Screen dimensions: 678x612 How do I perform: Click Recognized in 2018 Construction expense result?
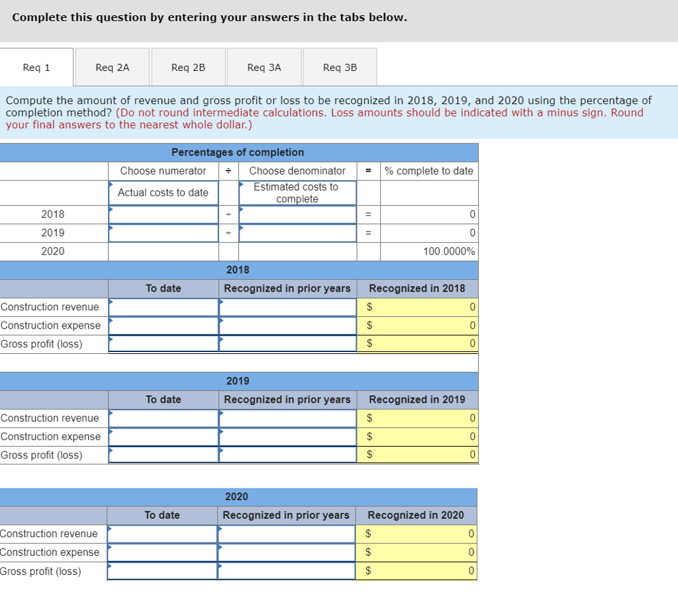pyautogui.click(x=418, y=326)
